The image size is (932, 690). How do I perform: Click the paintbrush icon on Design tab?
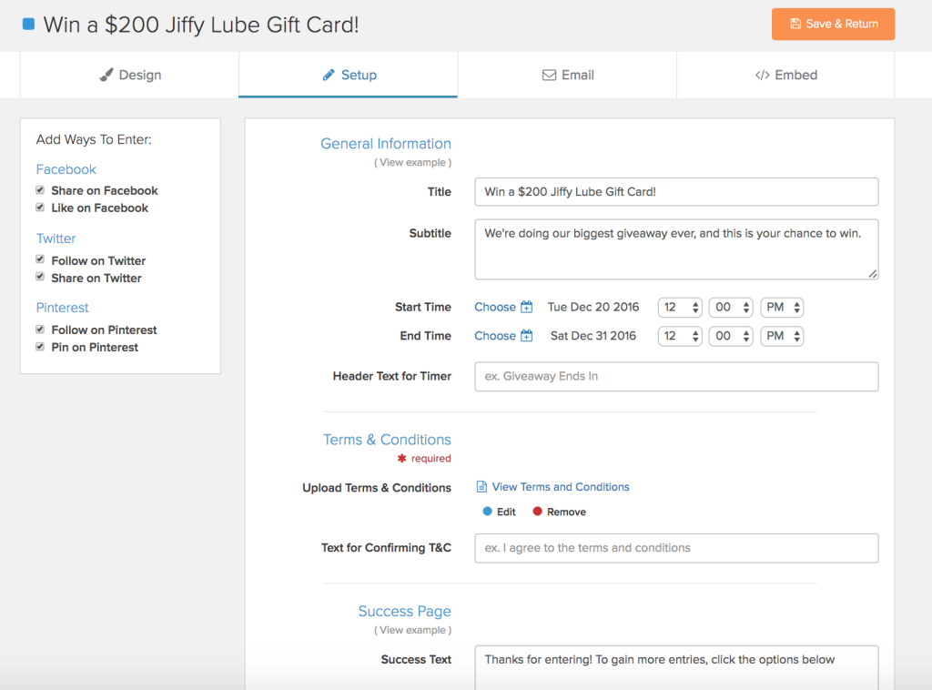106,75
